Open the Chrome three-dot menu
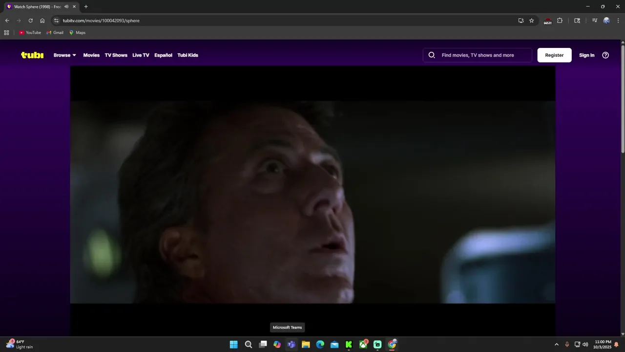The height and width of the screenshot is (352, 625). pyautogui.click(x=618, y=21)
